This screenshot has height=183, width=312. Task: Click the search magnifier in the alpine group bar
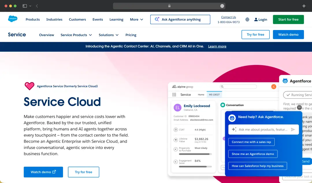pyautogui.click(x=222, y=86)
